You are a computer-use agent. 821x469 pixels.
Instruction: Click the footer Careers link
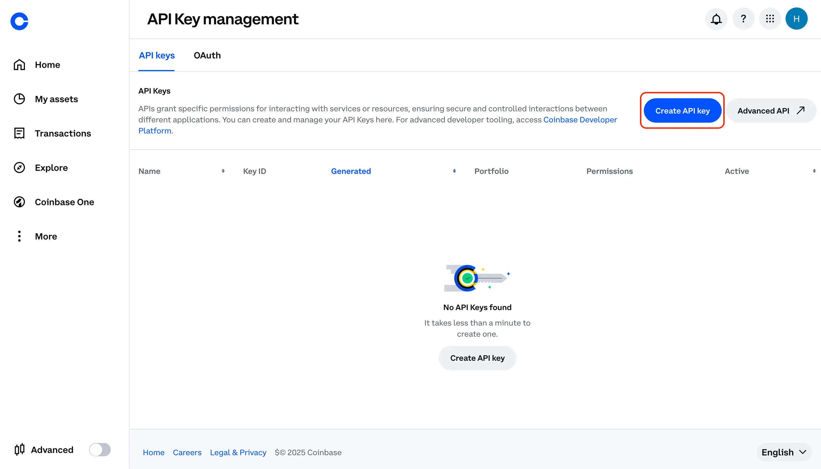pyautogui.click(x=187, y=452)
